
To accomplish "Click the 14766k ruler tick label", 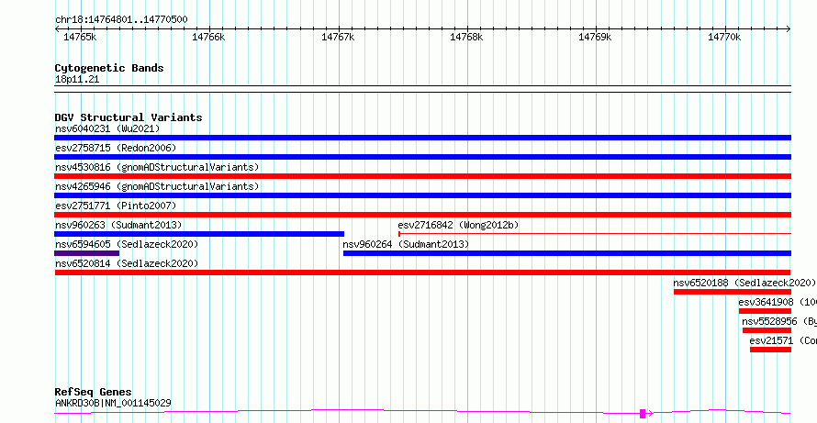I will [x=208, y=37].
